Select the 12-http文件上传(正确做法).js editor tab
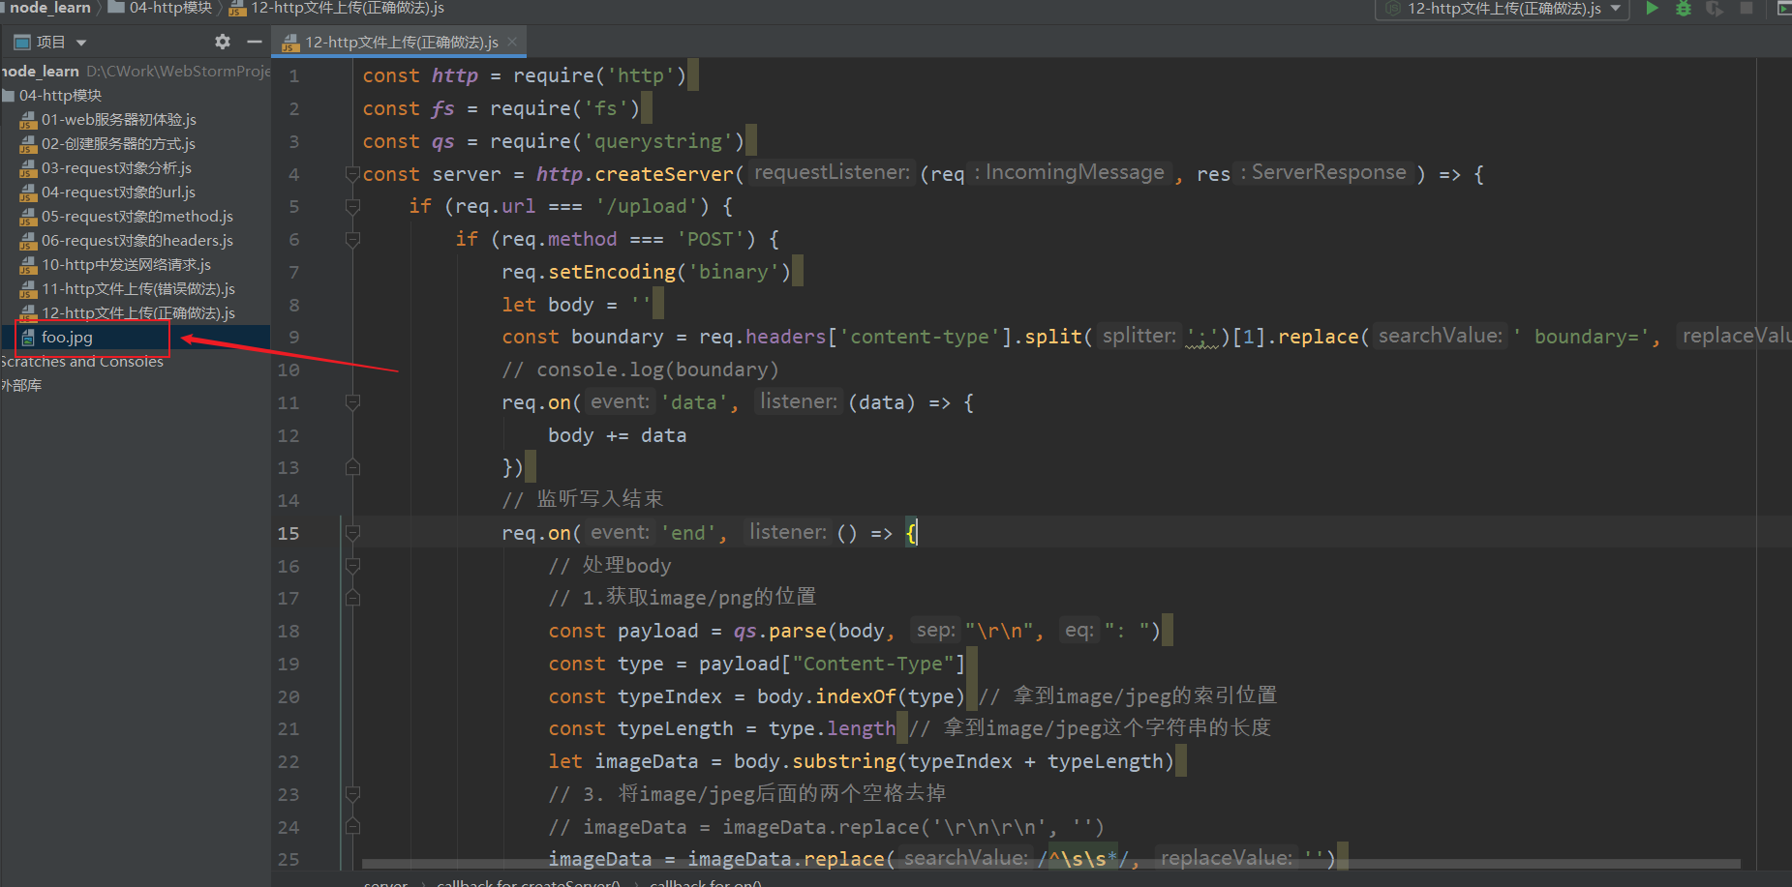This screenshot has height=887, width=1792. point(400,42)
